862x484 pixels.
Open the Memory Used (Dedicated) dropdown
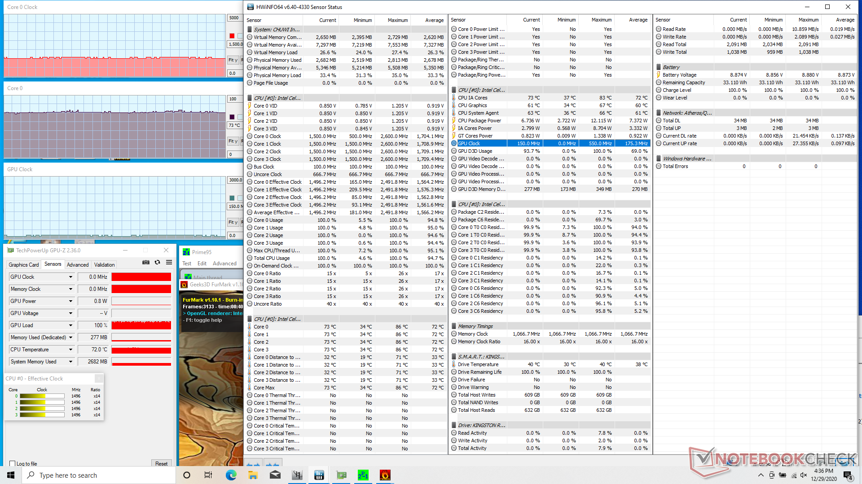[x=70, y=337]
